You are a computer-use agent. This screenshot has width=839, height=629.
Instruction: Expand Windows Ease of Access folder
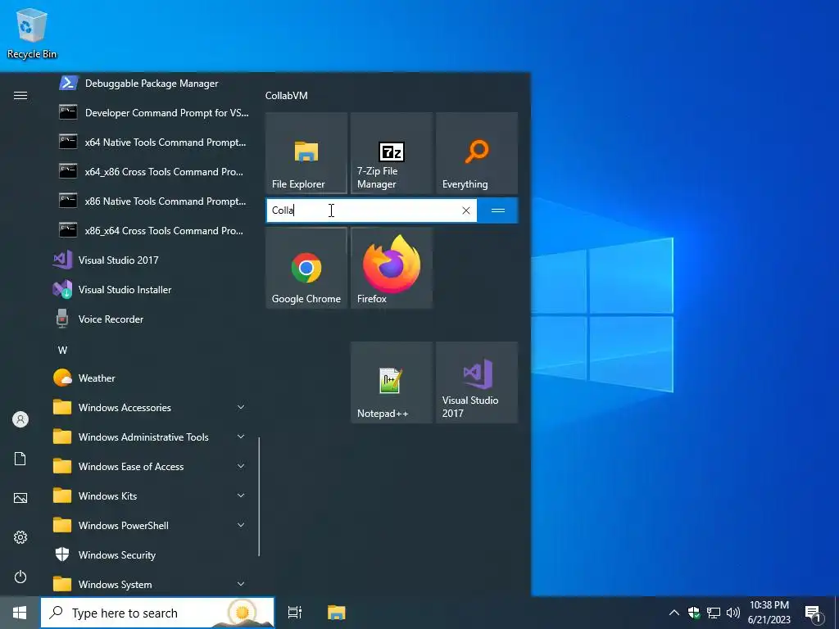coord(152,466)
